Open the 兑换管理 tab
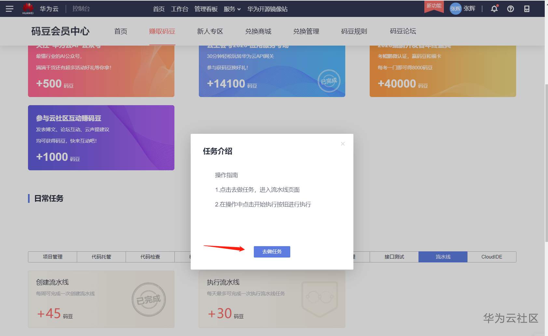This screenshot has width=548, height=336. tap(306, 31)
